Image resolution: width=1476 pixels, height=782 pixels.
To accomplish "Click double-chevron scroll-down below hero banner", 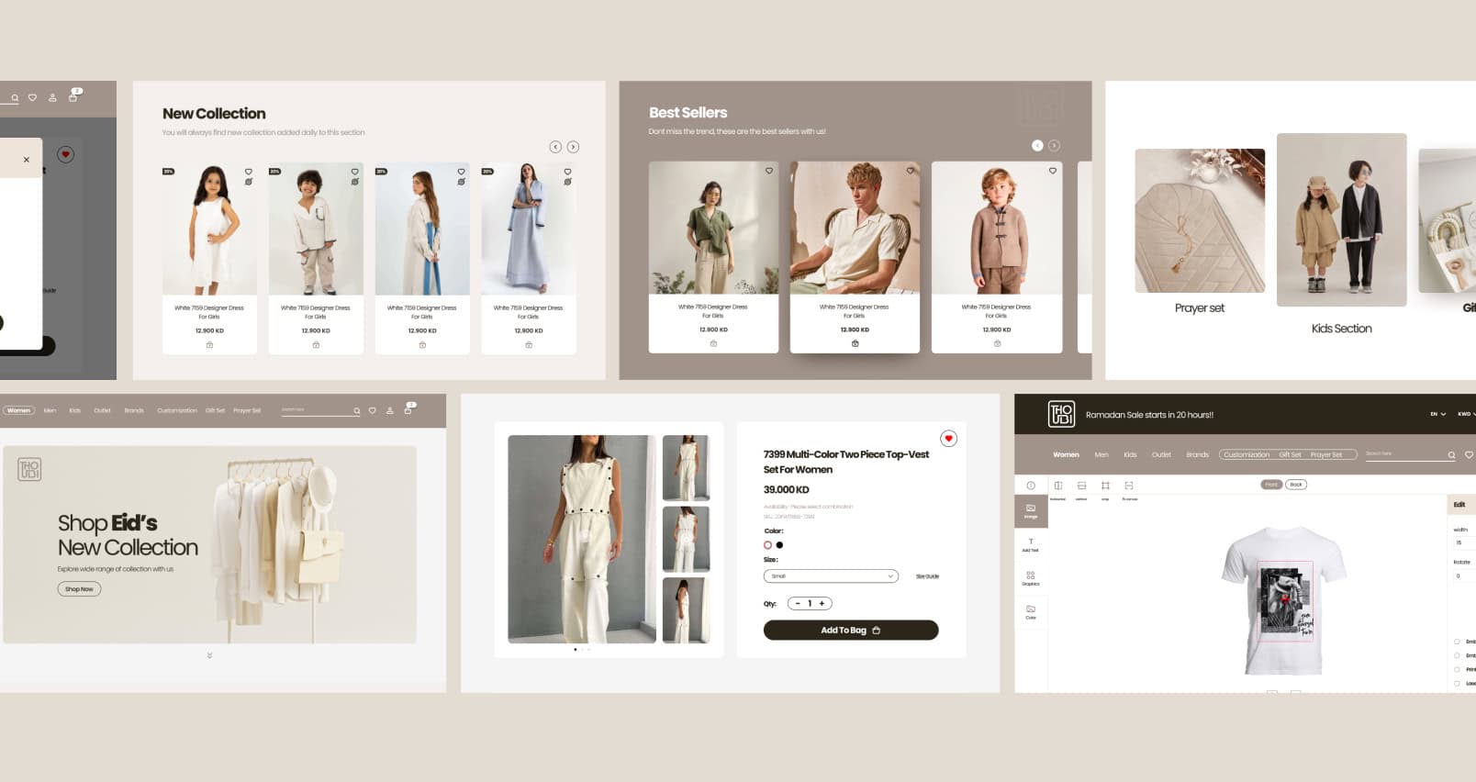I will tap(209, 655).
